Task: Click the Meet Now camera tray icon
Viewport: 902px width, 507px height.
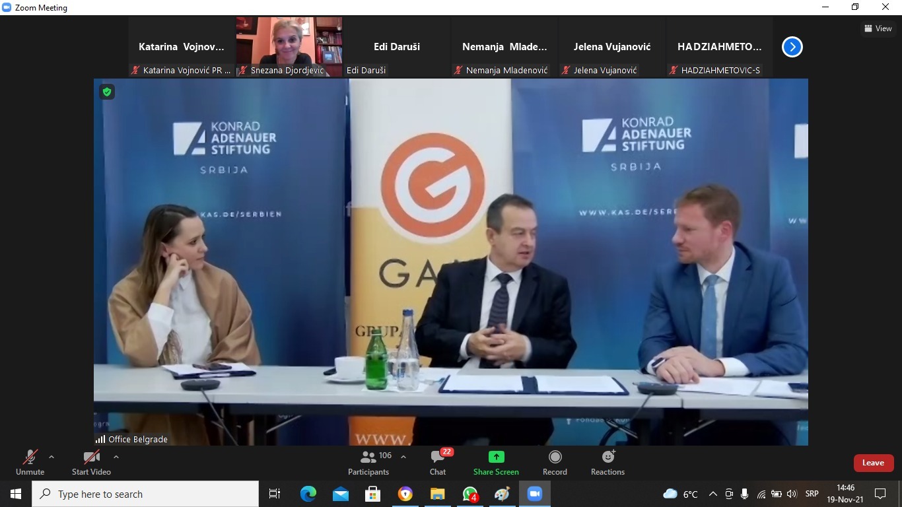Action: 729,494
